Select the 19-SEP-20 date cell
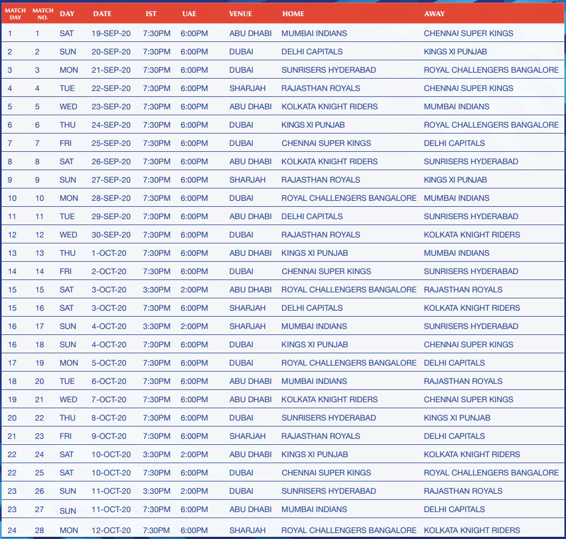Image resolution: width=566 pixels, height=539 pixels. tap(111, 33)
